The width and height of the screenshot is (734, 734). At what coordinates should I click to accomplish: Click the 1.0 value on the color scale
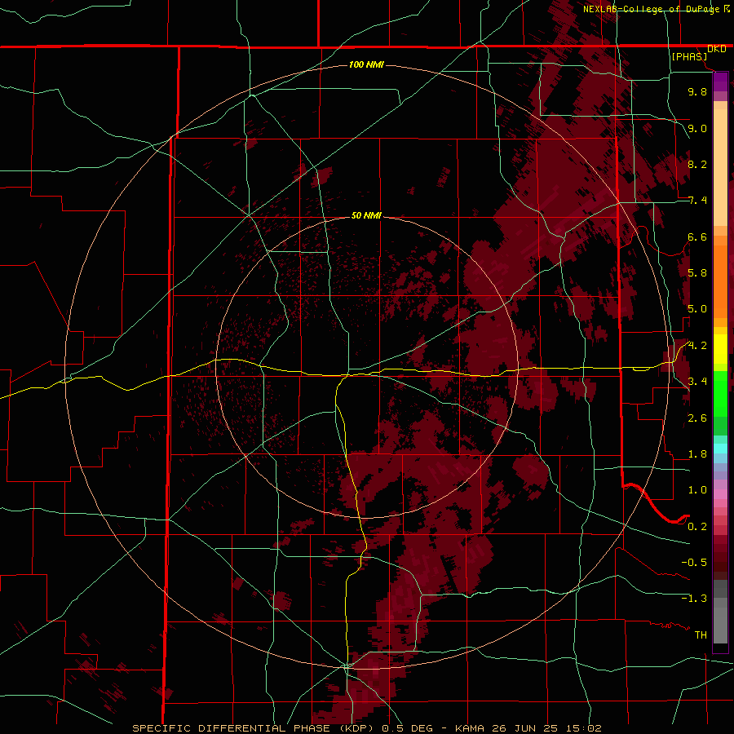pos(697,490)
